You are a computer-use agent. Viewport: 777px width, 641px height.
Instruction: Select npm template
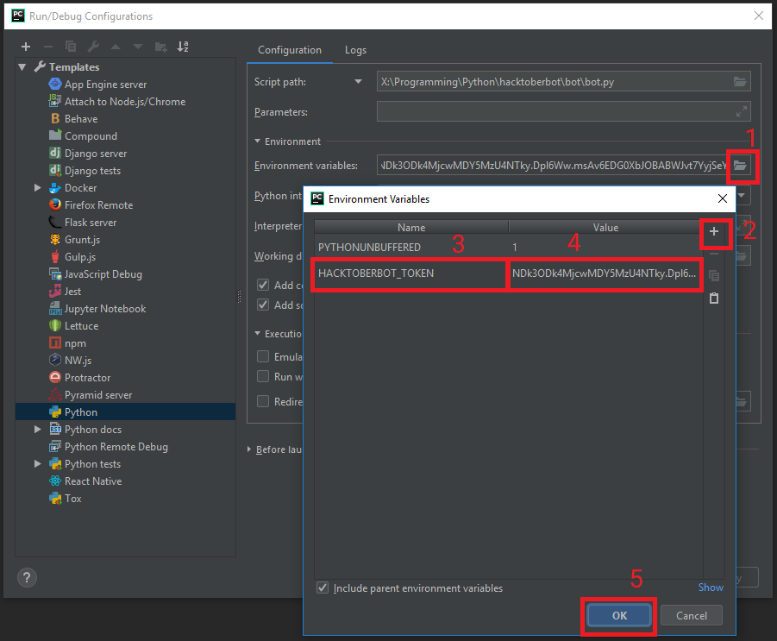coord(67,343)
